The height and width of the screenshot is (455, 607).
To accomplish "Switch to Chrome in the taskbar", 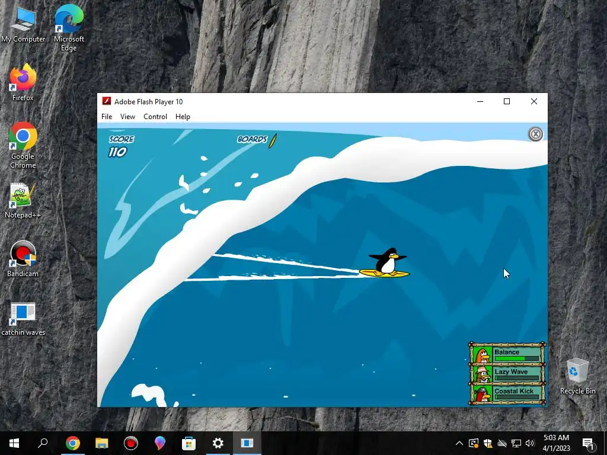I will 72,443.
